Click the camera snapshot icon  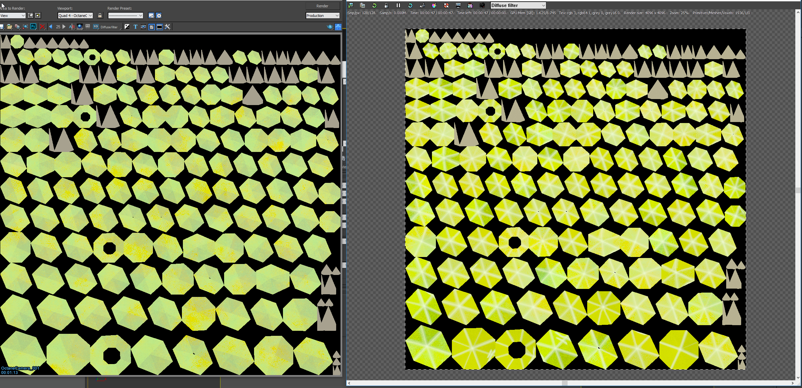click(482, 5)
